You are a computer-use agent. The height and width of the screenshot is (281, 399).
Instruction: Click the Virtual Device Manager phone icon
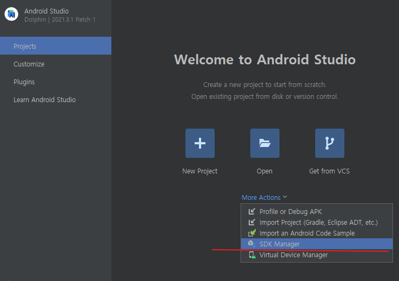[252, 255]
